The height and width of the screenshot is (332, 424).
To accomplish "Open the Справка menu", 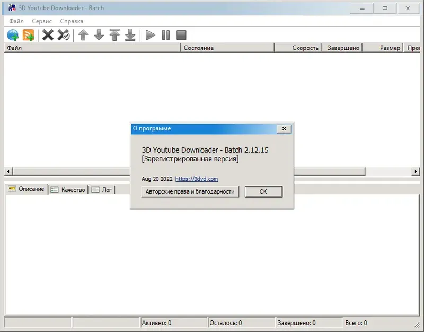I will click(72, 21).
